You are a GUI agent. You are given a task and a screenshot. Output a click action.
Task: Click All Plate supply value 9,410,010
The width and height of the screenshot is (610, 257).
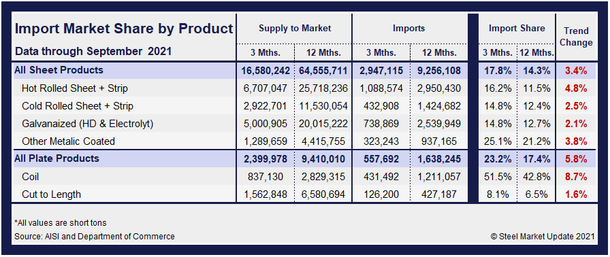click(x=323, y=159)
